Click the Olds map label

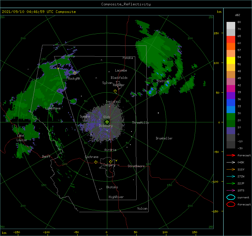point(107,117)
